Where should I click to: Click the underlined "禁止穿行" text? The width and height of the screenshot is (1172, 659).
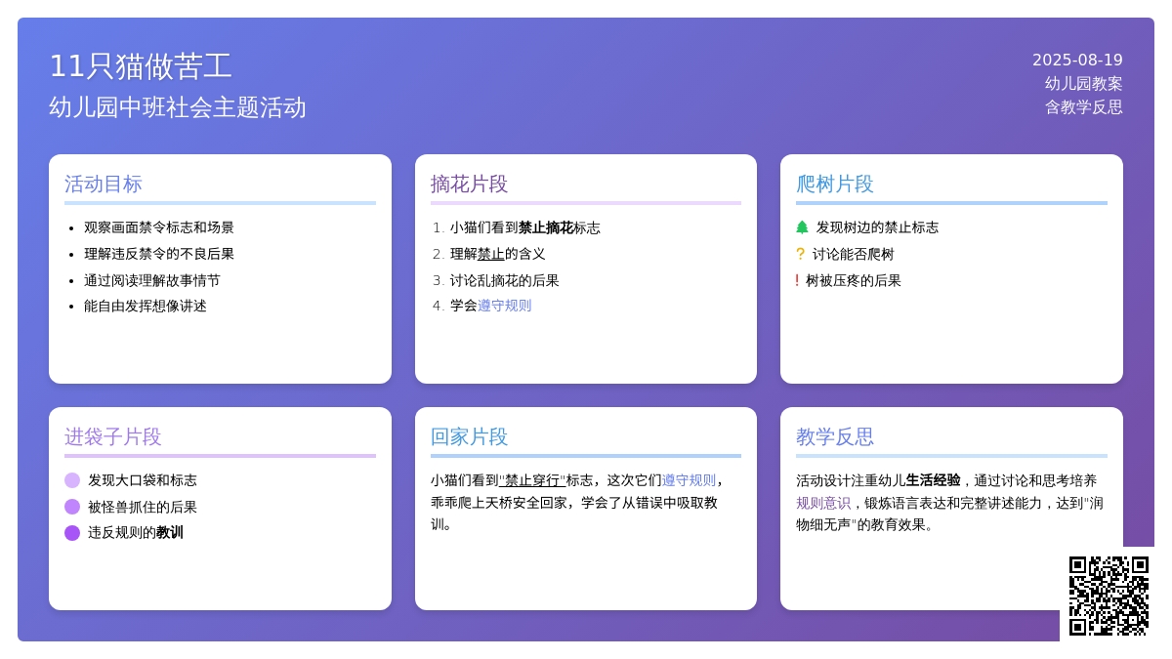coord(532,480)
